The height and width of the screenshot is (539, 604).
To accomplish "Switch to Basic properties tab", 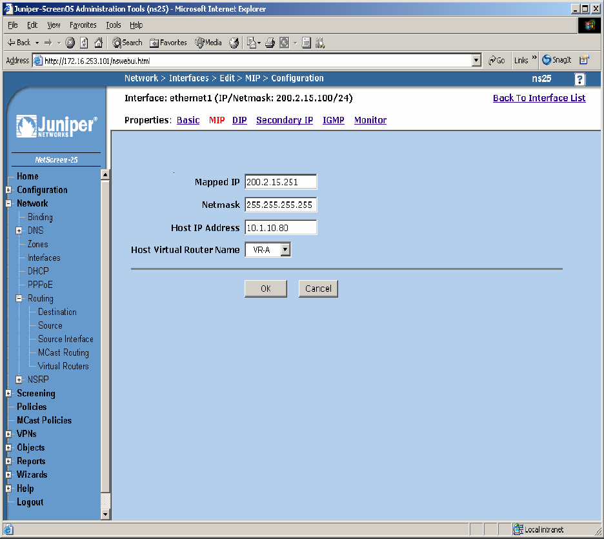I will click(x=188, y=120).
